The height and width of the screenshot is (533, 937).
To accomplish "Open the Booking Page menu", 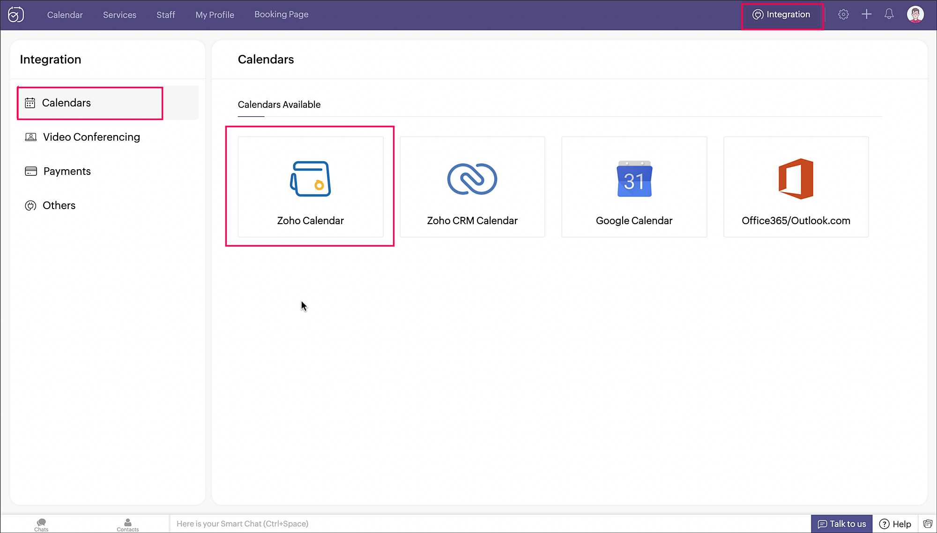I will [281, 15].
